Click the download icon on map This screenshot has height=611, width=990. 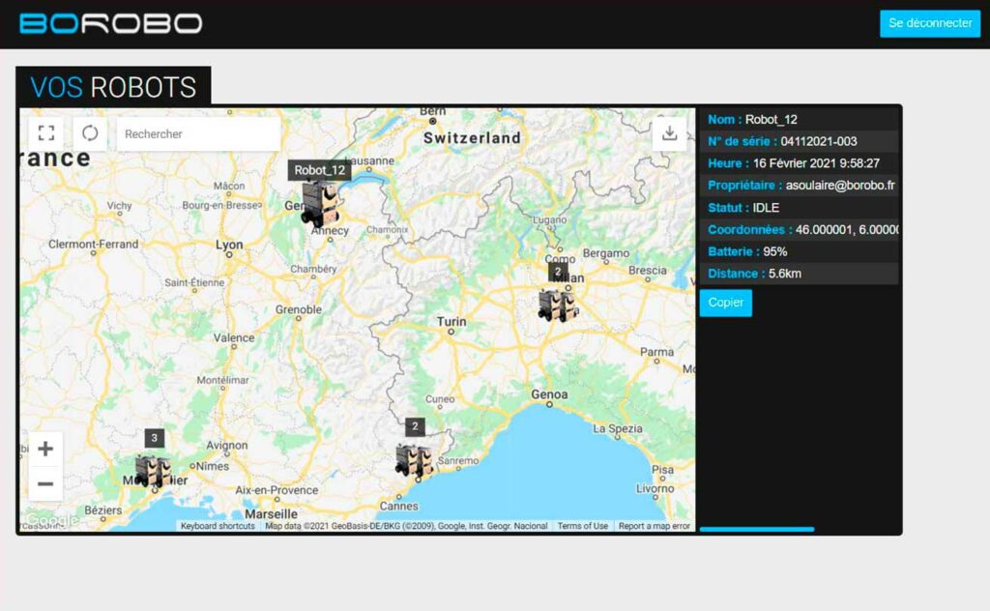[669, 133]
